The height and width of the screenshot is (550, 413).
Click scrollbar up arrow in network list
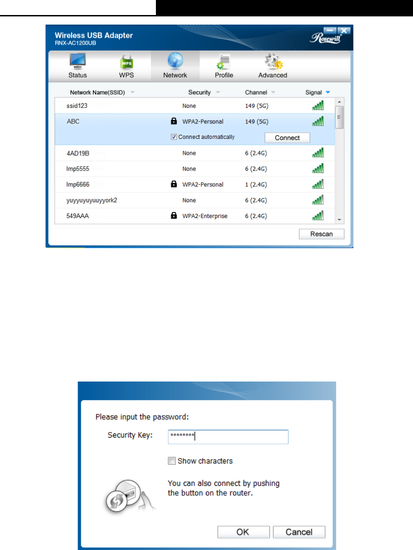[339, 102]
